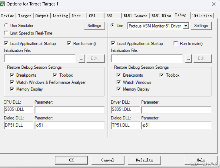This screenshot has width=220, height=168.
Task: Click Driver DLL Parameter field
Action: [176, 110]
